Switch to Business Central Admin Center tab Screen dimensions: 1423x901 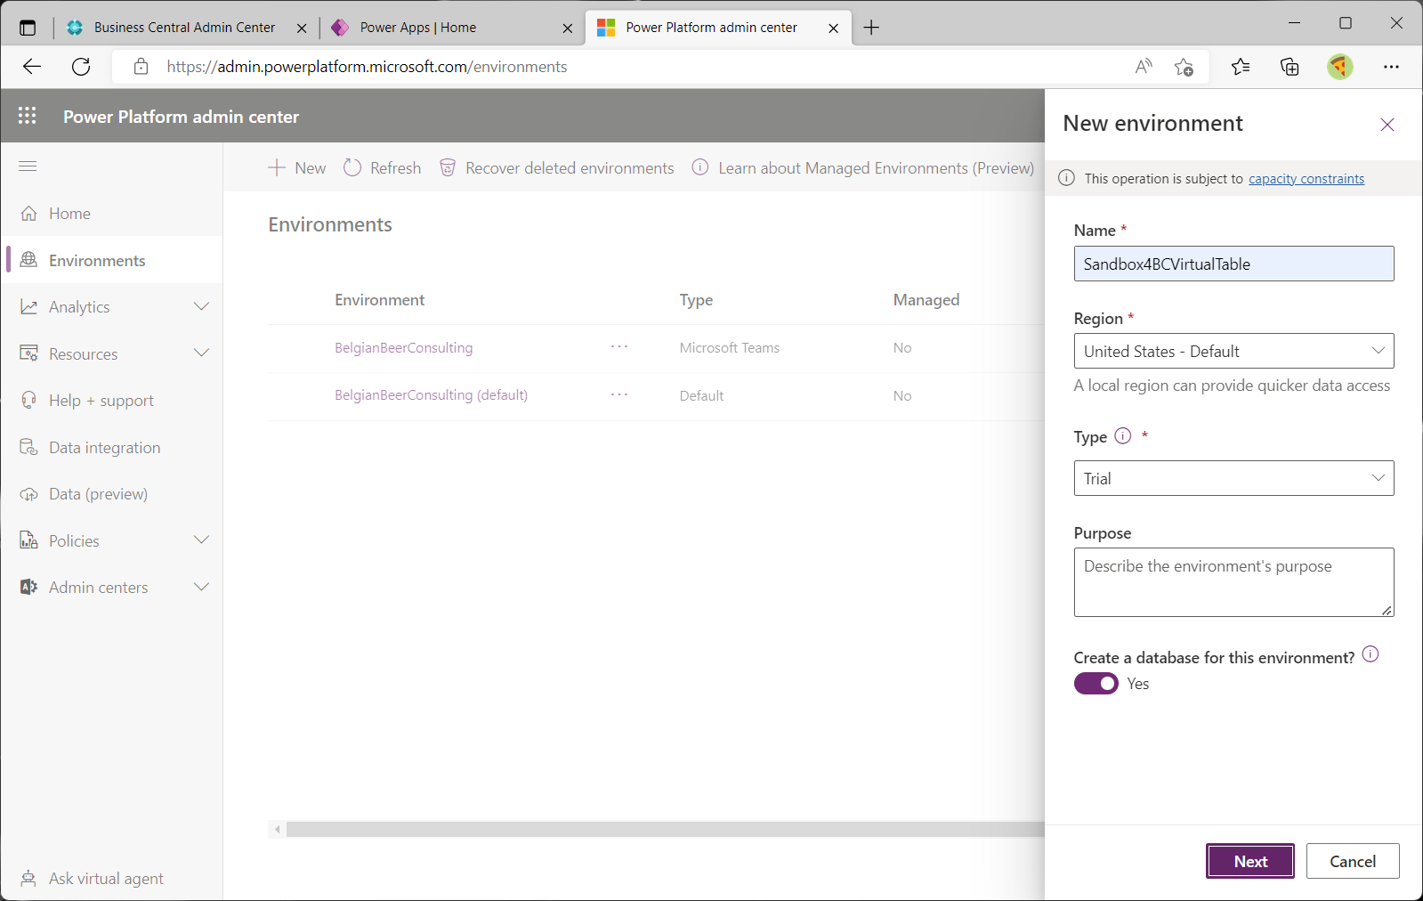pos(184,28)
